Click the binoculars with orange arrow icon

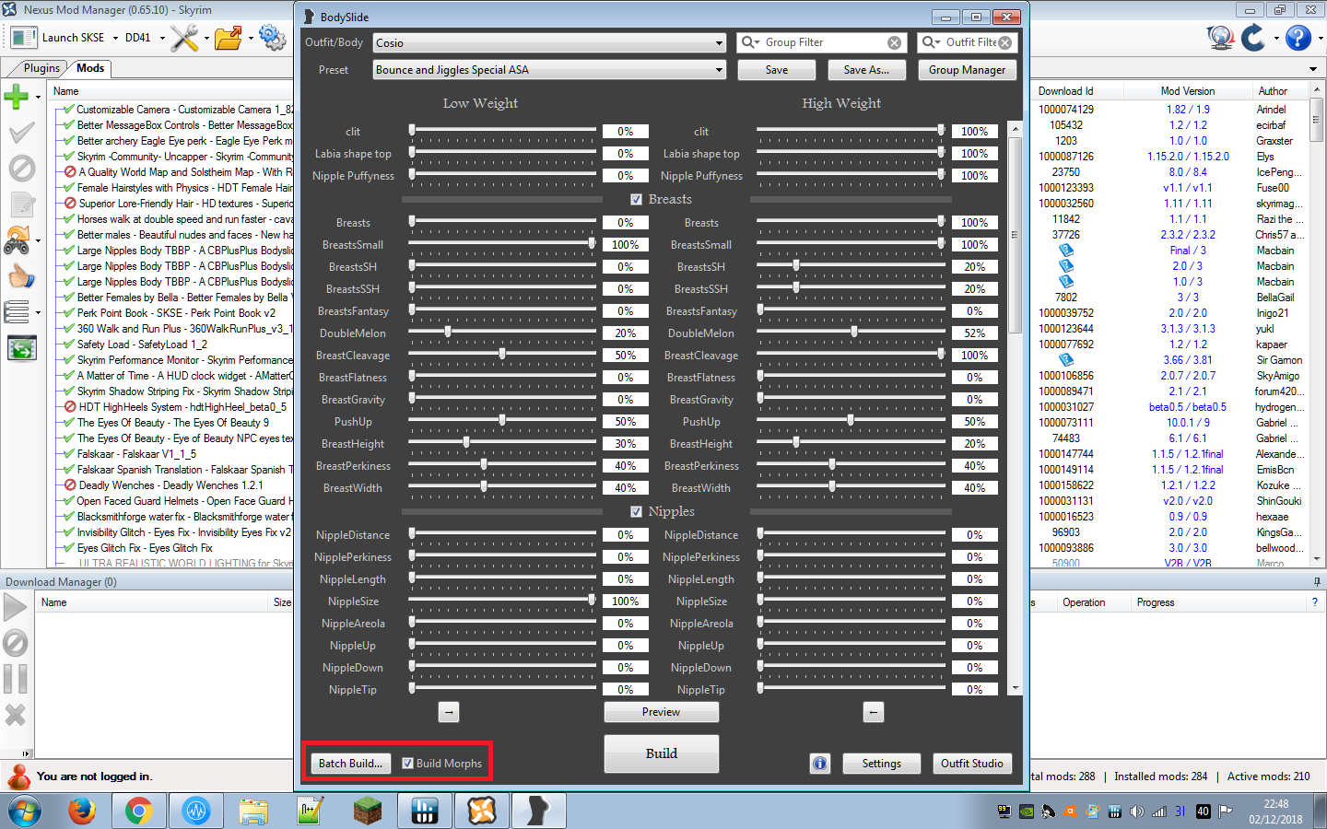point(18,240)
